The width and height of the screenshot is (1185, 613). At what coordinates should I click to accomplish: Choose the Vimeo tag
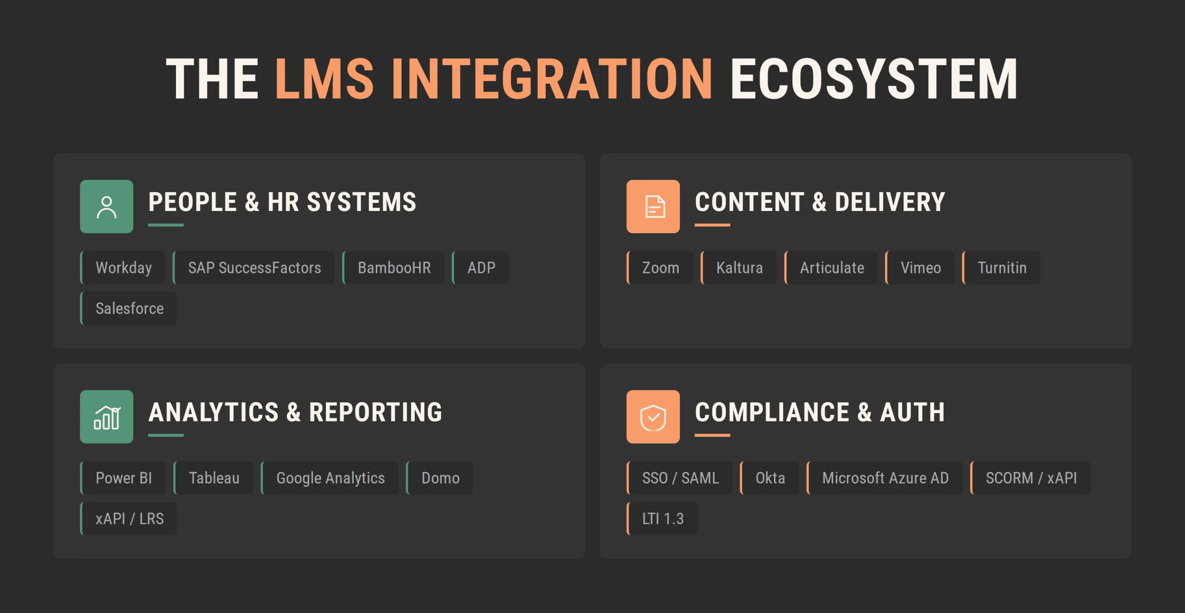[920, 268]
